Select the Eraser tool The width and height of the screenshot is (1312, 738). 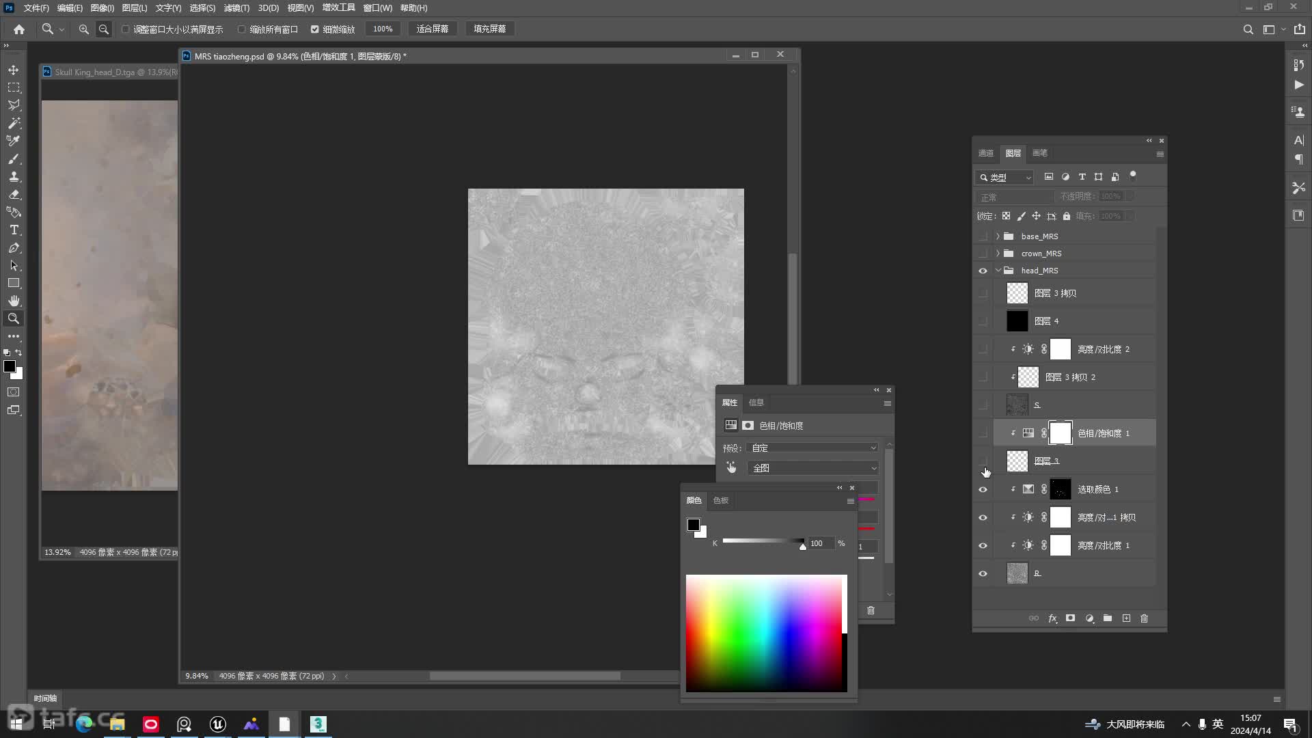pyautogui.click(x=14, y=194)
